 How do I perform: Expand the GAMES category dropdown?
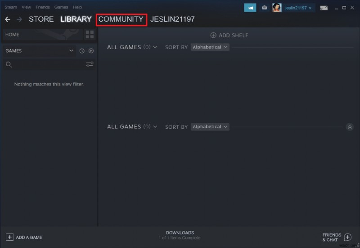coord(39,51)
